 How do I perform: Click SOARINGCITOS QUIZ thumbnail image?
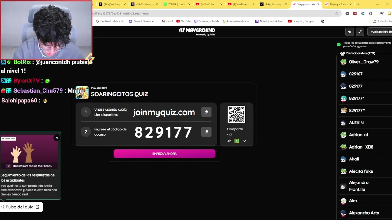82,93
